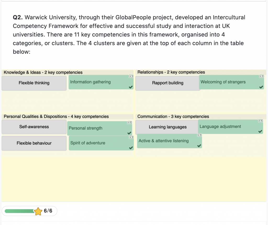
Task: Pick the Flexible behaviour card
Action: tap(34, 143)
